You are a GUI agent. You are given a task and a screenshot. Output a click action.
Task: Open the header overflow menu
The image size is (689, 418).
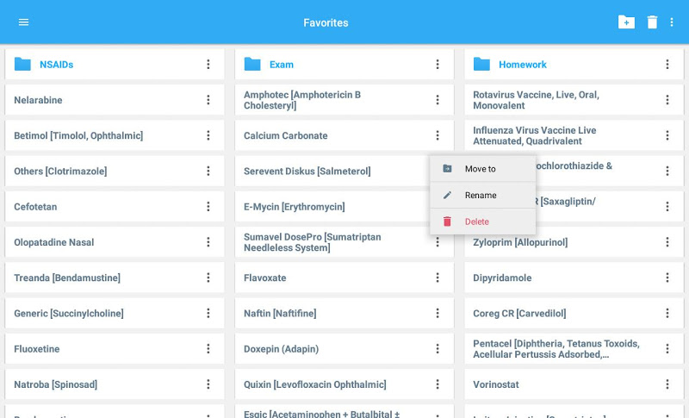coord(672,22)
